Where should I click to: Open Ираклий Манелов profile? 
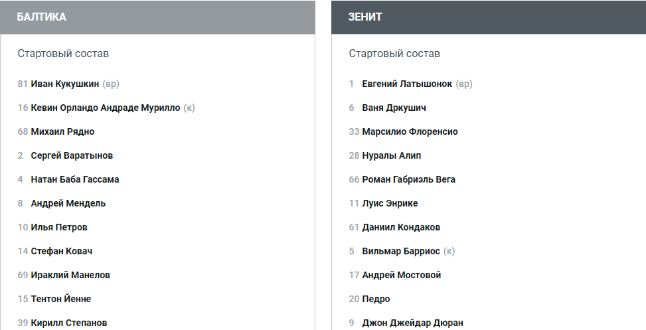point(70,275)
